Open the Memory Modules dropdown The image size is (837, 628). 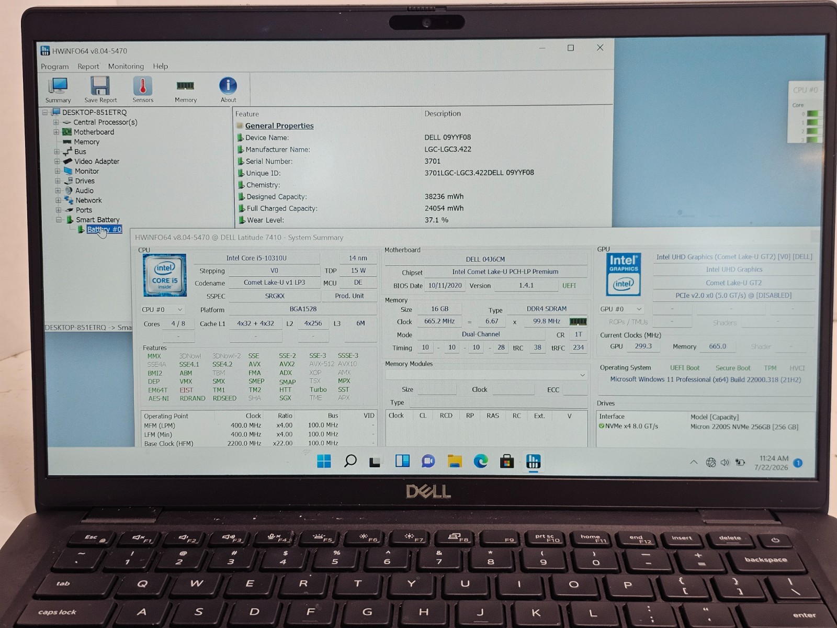point(486,375)
